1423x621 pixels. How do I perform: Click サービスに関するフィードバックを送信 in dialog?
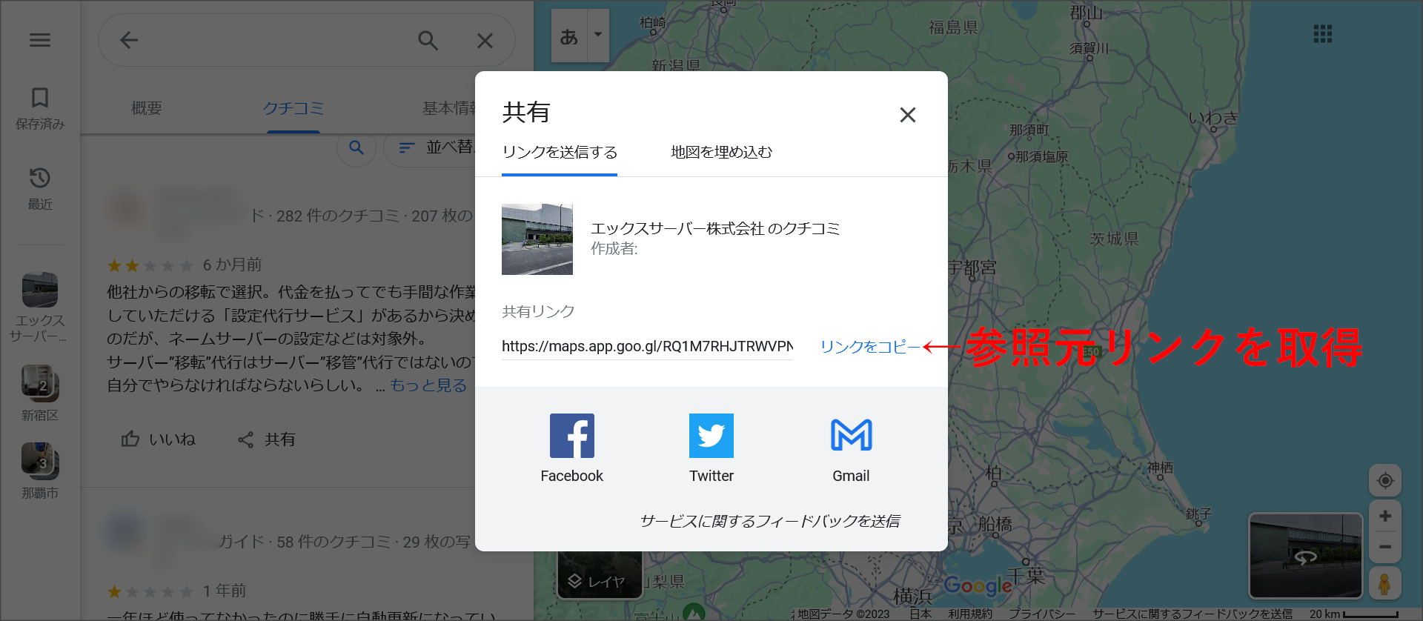(x=769, y=521)
